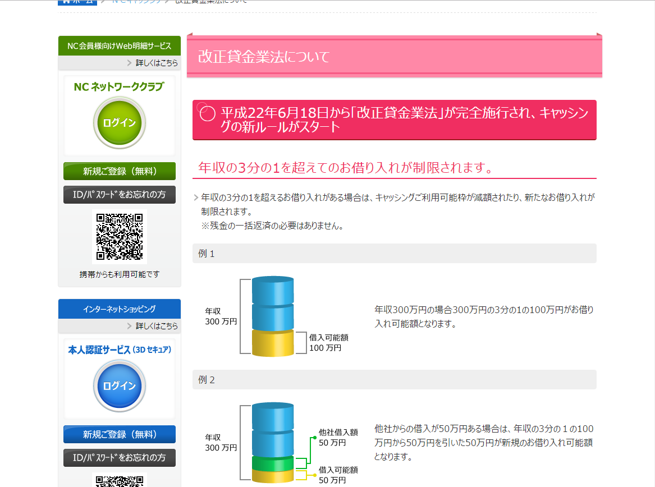Open the green 新規ご登録（無料） button

coord(120,171)
